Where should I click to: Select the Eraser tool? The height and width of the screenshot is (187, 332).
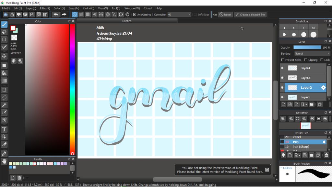[x=4, y=32]
